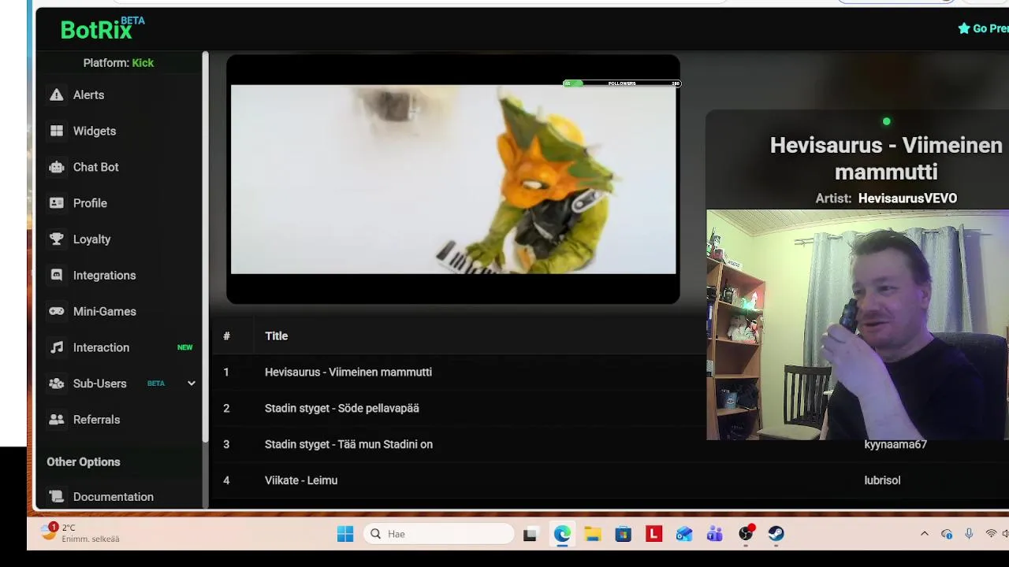The height and width of the screenshot is (567, 1009).
Task: Click the Alerts warning triangle icon
Action: coord(56,94)
